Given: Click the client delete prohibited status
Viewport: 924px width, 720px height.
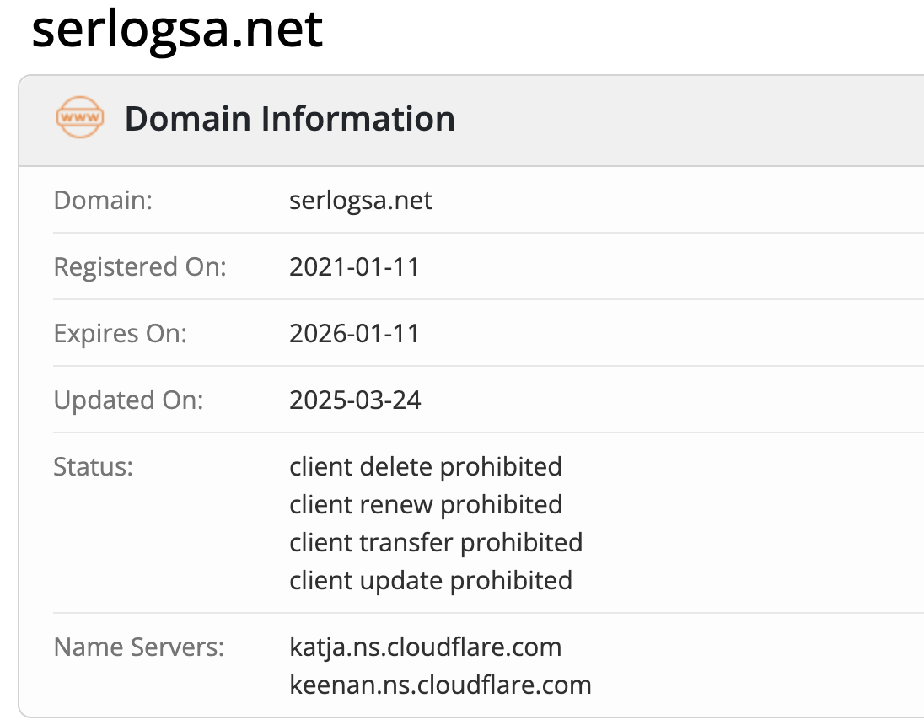Looking at the screenshot, I should point(426,466).
